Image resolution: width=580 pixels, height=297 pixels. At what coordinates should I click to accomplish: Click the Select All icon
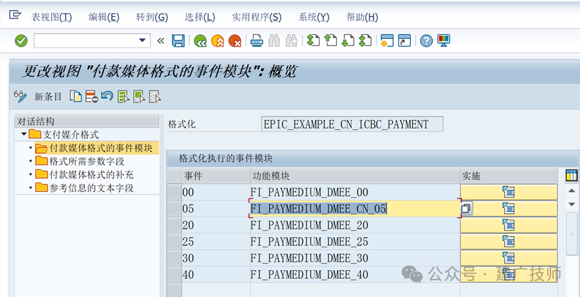124,97
